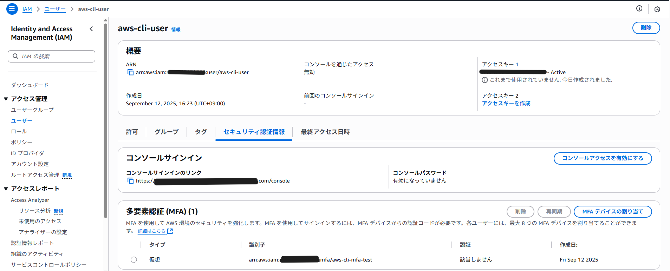
Task: Switch to the タグ tab
Action: [x=201, y=132]
